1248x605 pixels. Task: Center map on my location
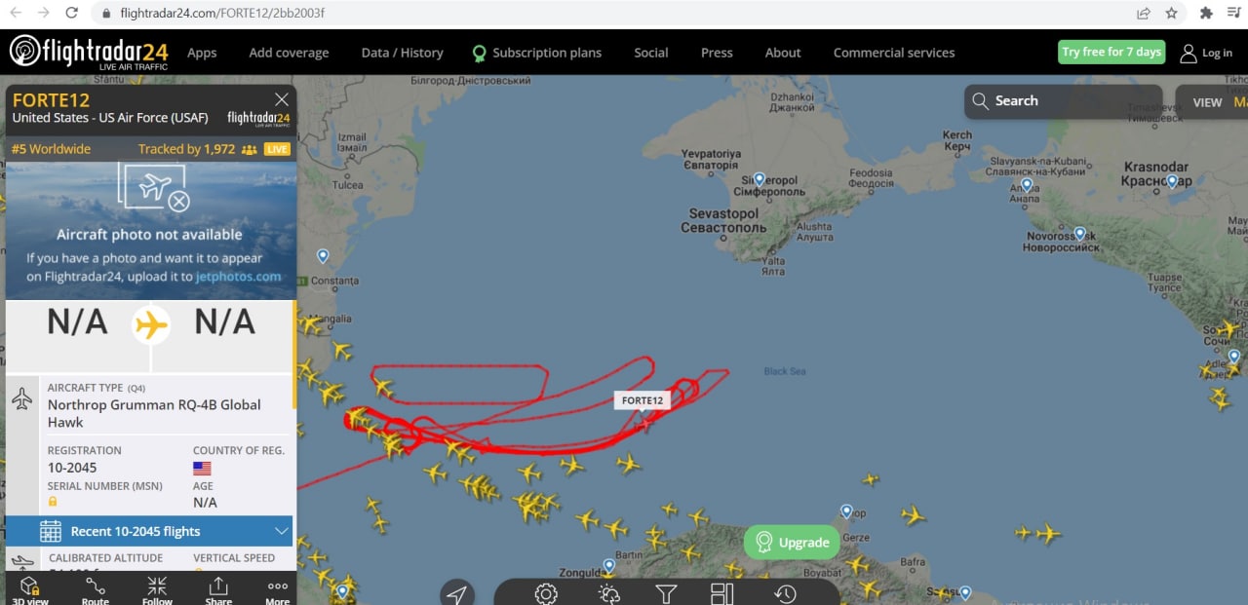click(x=456, y=593)
